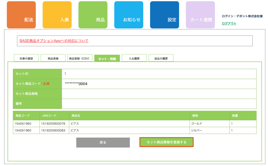
Task: Open the 商品登録（CSV） tab
Action: click(x=80, y=58)
